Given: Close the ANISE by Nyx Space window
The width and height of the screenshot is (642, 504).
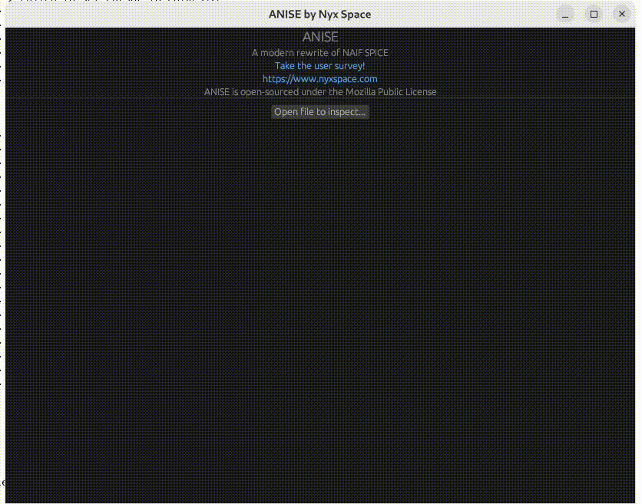Looking at the screenshot, I should pos(622,15).
